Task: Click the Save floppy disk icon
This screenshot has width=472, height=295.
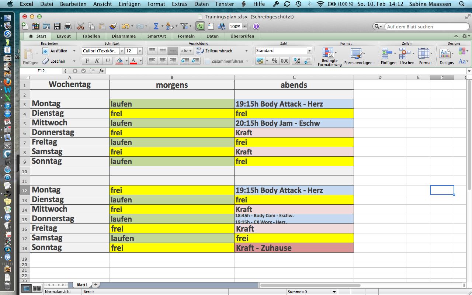Action: point(57,26)
